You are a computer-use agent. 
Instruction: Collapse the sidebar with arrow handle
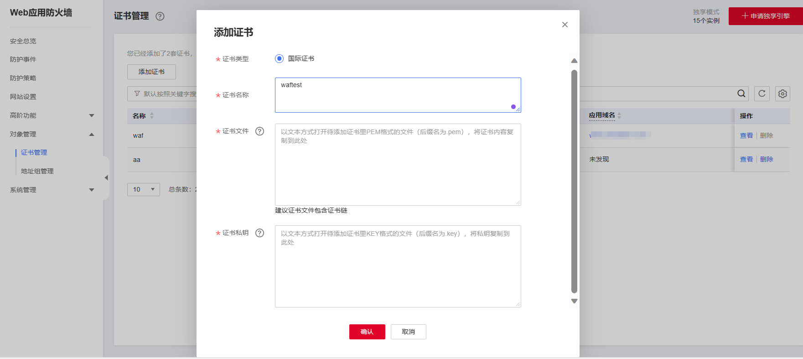[106, 178]
